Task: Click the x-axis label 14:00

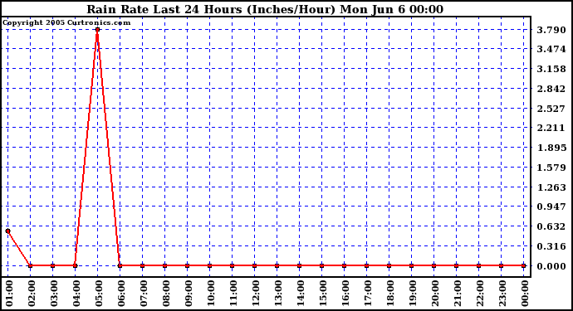Action: [x=301, y=293]
